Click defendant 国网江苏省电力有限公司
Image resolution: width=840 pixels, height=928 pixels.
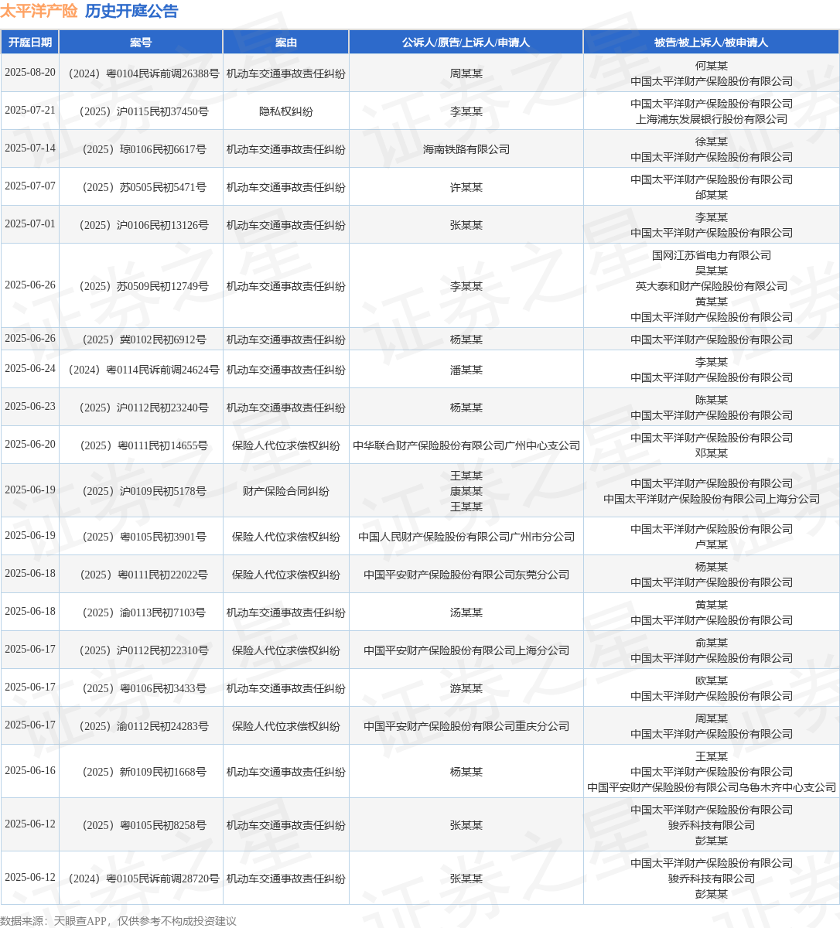(x=712, y=255)
